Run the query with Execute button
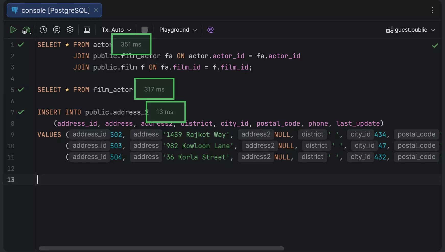This screenshot has height=252, width=445. tap(13, 30)
